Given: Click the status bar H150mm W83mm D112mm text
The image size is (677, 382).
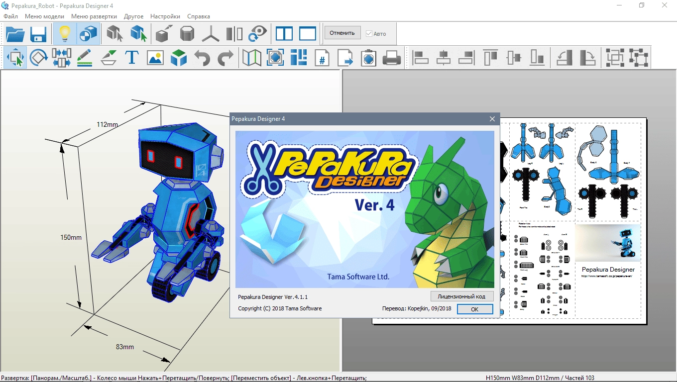Looking at the screenshot, I should click(x=540, y=378).
